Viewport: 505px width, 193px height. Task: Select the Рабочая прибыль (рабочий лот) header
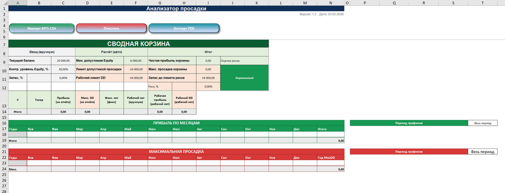point(160,100)
